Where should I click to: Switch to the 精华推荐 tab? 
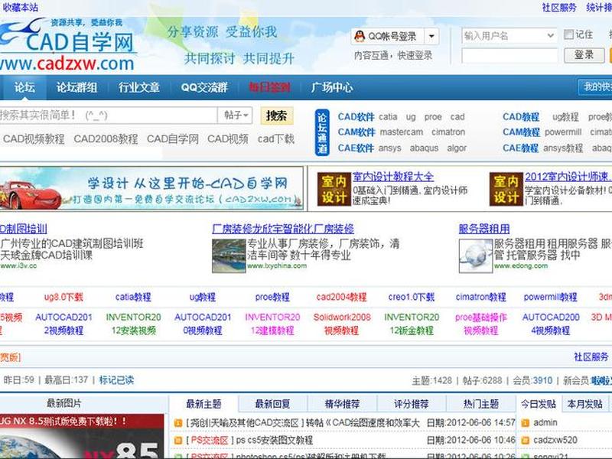pos(342,404)
